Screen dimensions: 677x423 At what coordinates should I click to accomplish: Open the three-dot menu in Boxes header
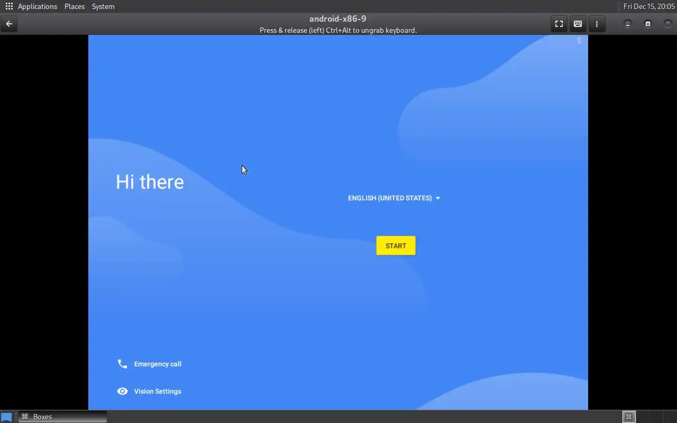coord(597,24)
